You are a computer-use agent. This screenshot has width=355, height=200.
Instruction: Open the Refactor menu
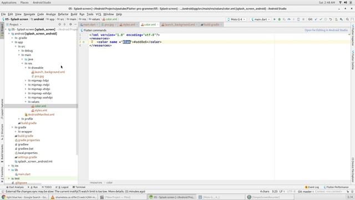[x=63, y=14]
